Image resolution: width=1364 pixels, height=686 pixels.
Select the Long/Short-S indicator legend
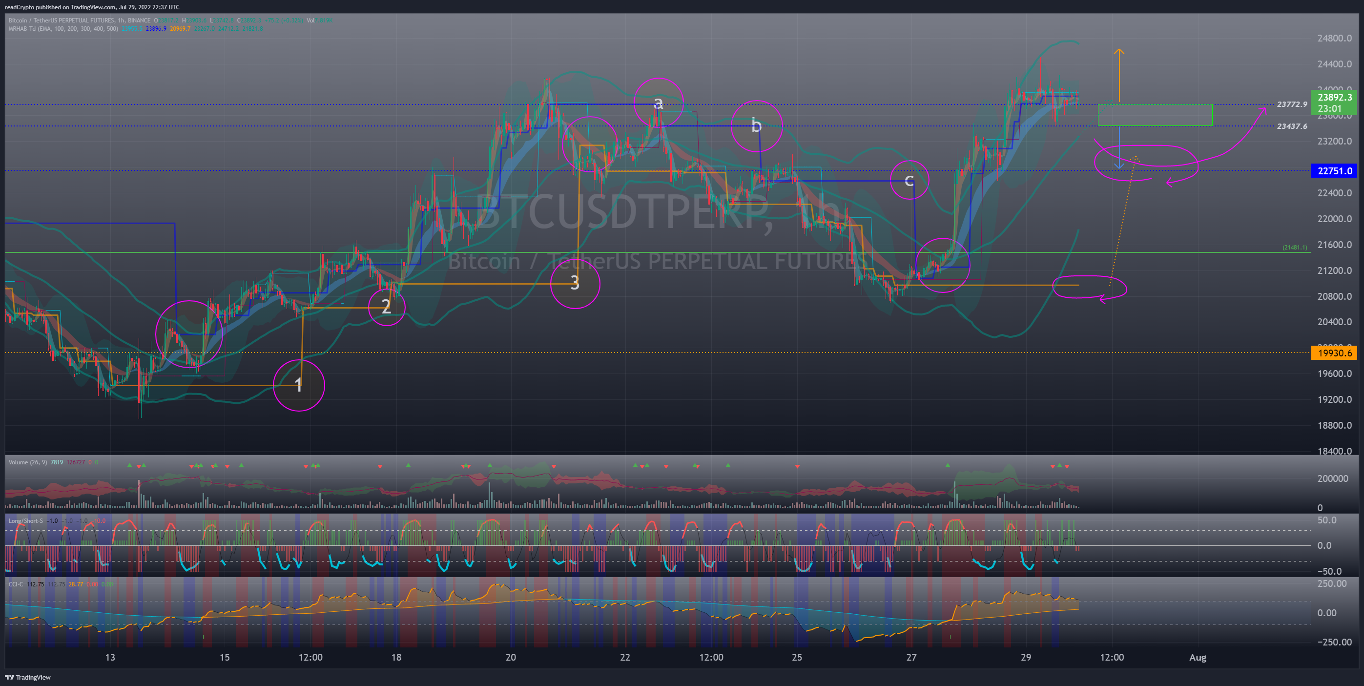click(25, 520)
